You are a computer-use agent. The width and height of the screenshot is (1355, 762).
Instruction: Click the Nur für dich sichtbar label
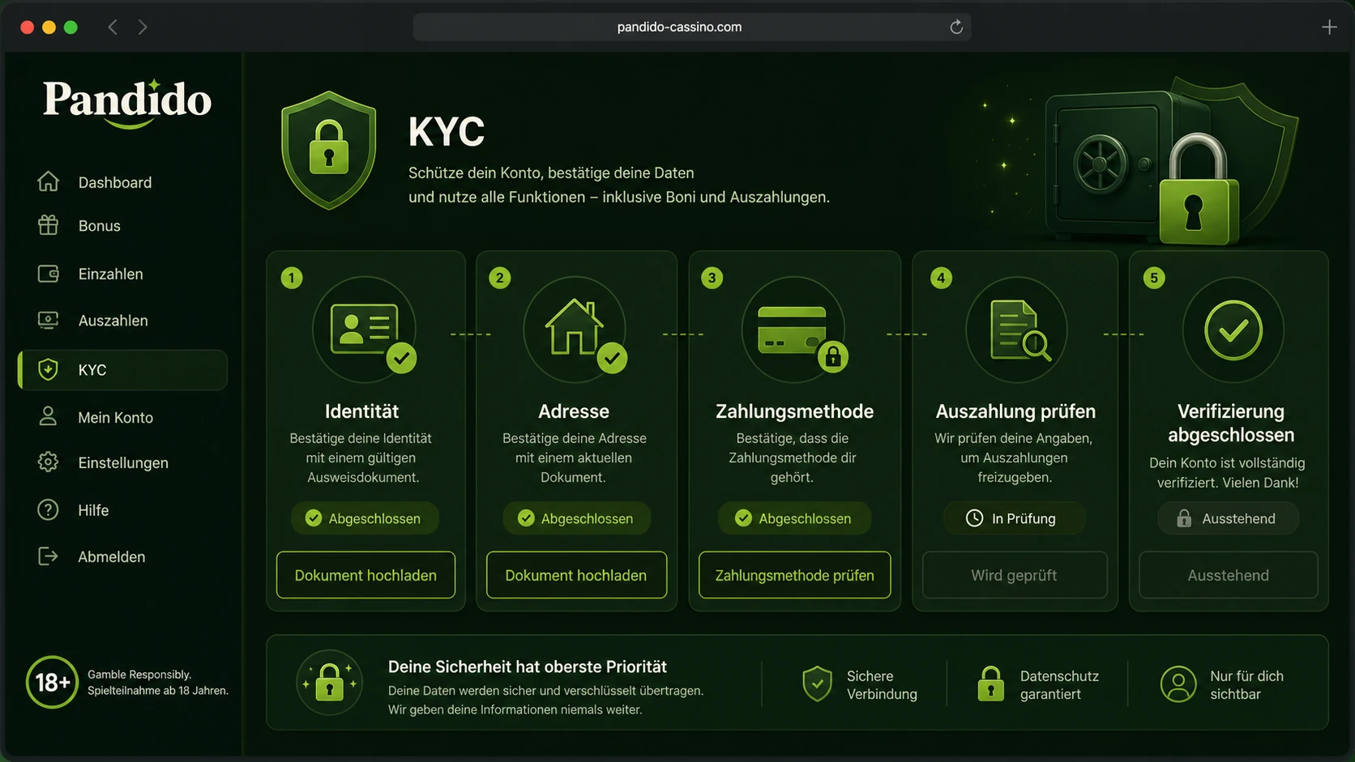pyautogui.click(x=1246, y=685)
